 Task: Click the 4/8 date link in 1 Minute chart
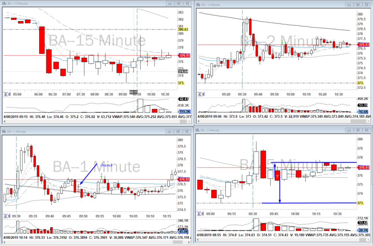coord(7,216)
